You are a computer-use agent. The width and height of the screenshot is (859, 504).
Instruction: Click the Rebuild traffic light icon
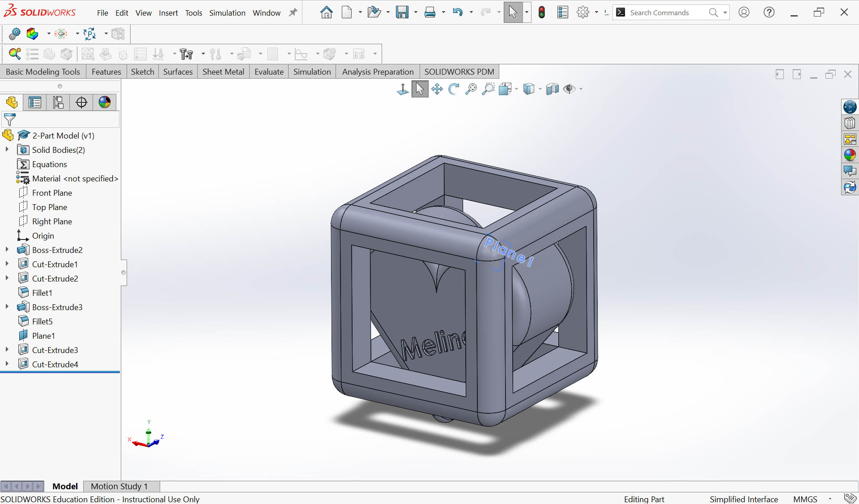point(542,13)
